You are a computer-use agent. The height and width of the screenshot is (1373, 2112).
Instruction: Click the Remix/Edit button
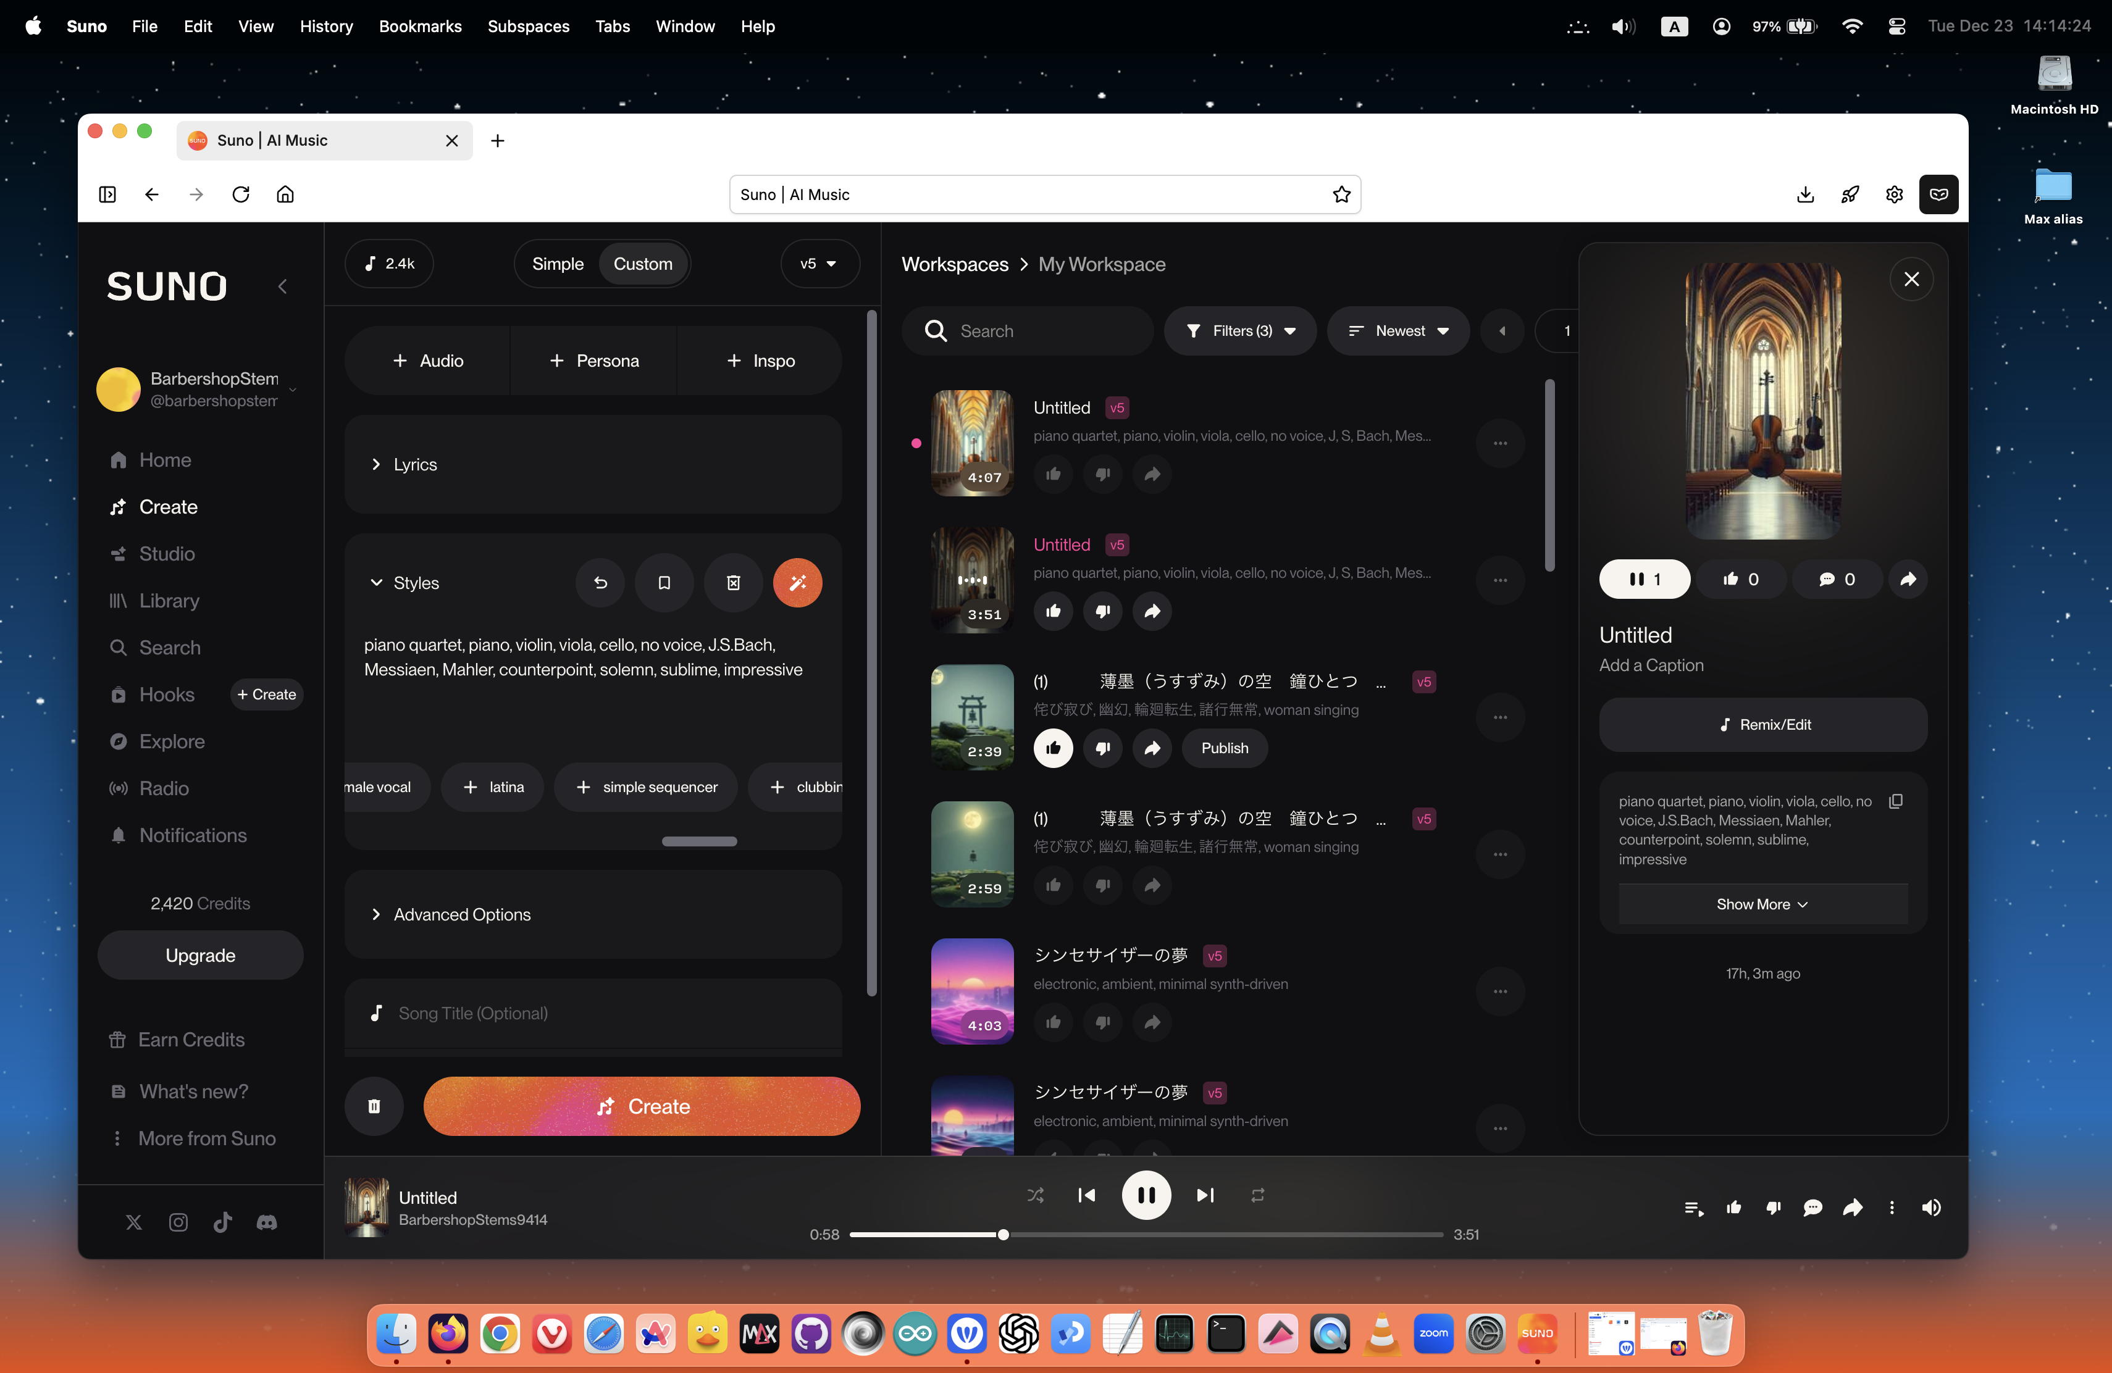coord(1762,724)
